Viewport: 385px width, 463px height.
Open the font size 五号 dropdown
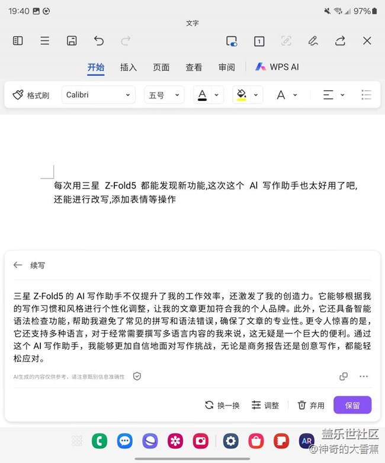pyautogui.click(x=163, y=95)
